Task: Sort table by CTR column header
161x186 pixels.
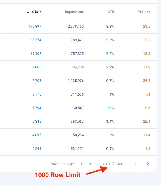Action: coord(111,12)
